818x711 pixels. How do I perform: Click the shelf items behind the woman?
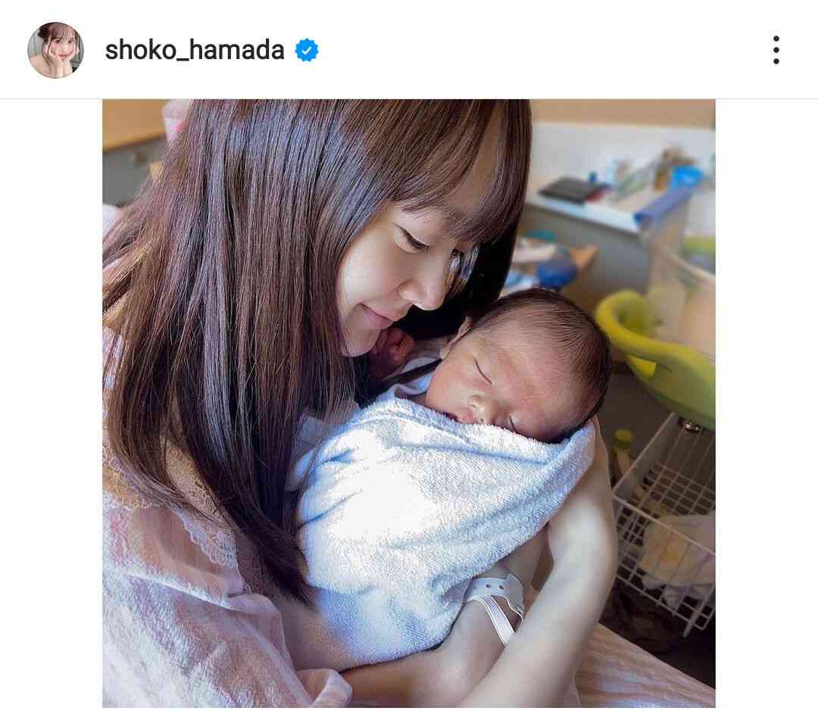coord(621,182)
